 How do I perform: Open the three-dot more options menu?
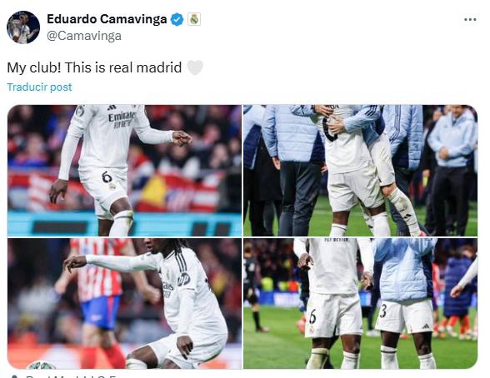(x=470, y=19)
